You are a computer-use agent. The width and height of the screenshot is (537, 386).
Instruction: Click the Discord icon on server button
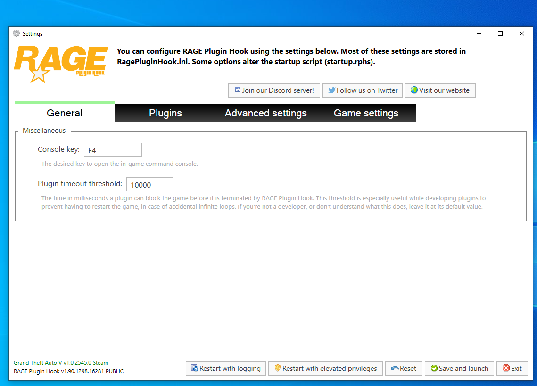tap(237, 90)
